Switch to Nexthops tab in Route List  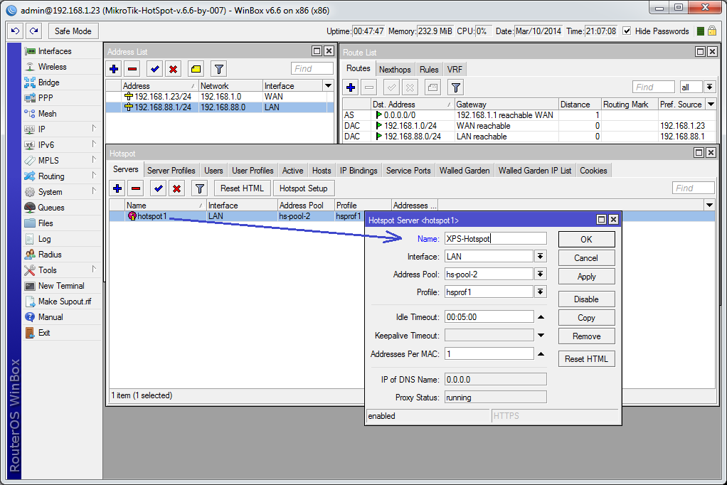pos(395,70)
